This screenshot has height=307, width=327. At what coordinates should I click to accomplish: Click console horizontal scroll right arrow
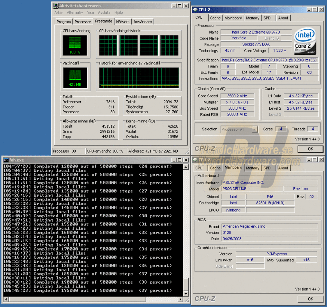click(181, 299)
